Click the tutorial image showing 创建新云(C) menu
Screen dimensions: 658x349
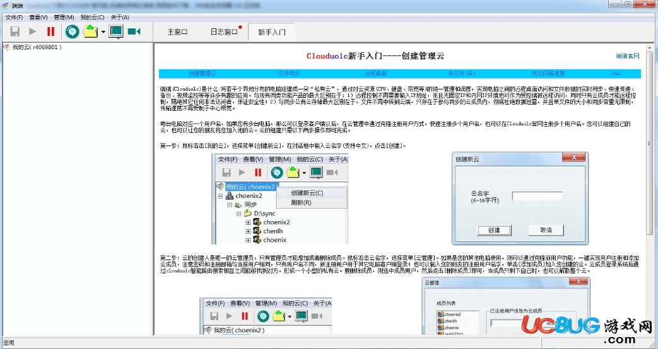tap(280, 199)
